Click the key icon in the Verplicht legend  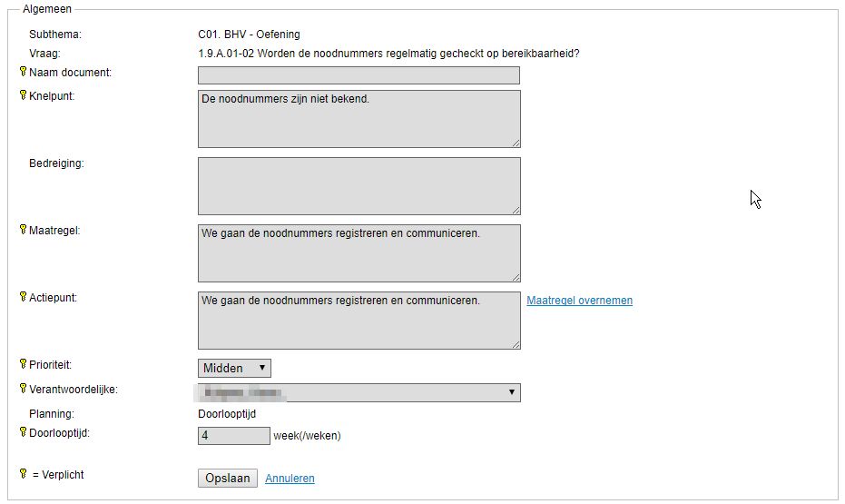[x=23, y=473]
